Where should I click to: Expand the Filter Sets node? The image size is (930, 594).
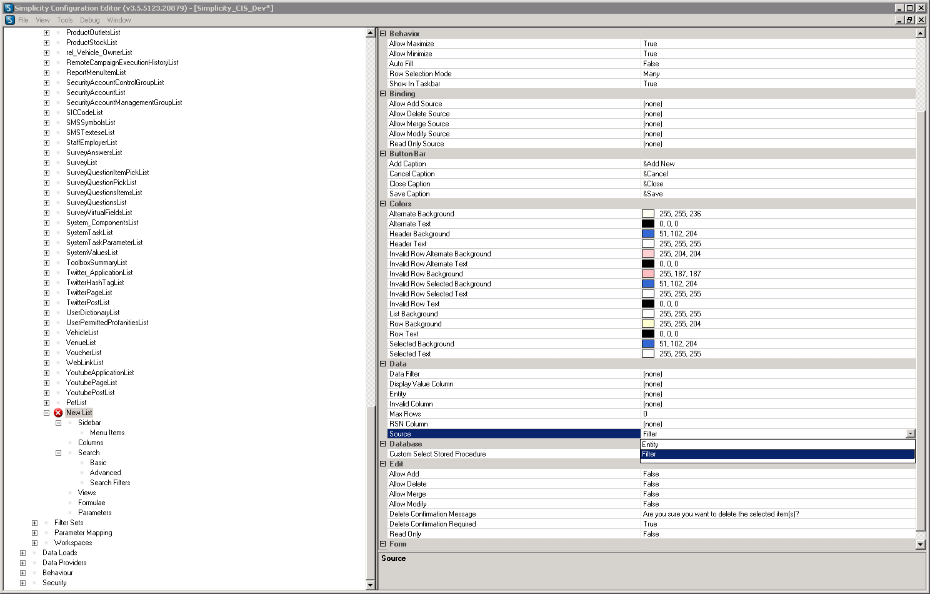tap(34, 523)
